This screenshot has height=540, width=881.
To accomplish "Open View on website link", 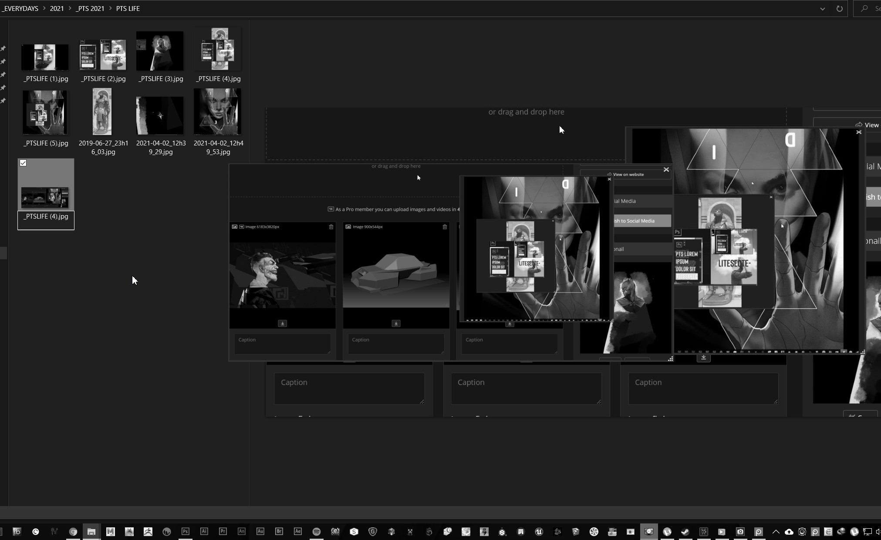I will (x=625, y=174).
